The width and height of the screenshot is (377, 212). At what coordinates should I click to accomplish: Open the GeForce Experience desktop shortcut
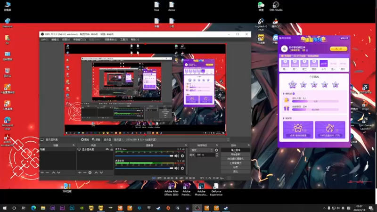point(216,189)
